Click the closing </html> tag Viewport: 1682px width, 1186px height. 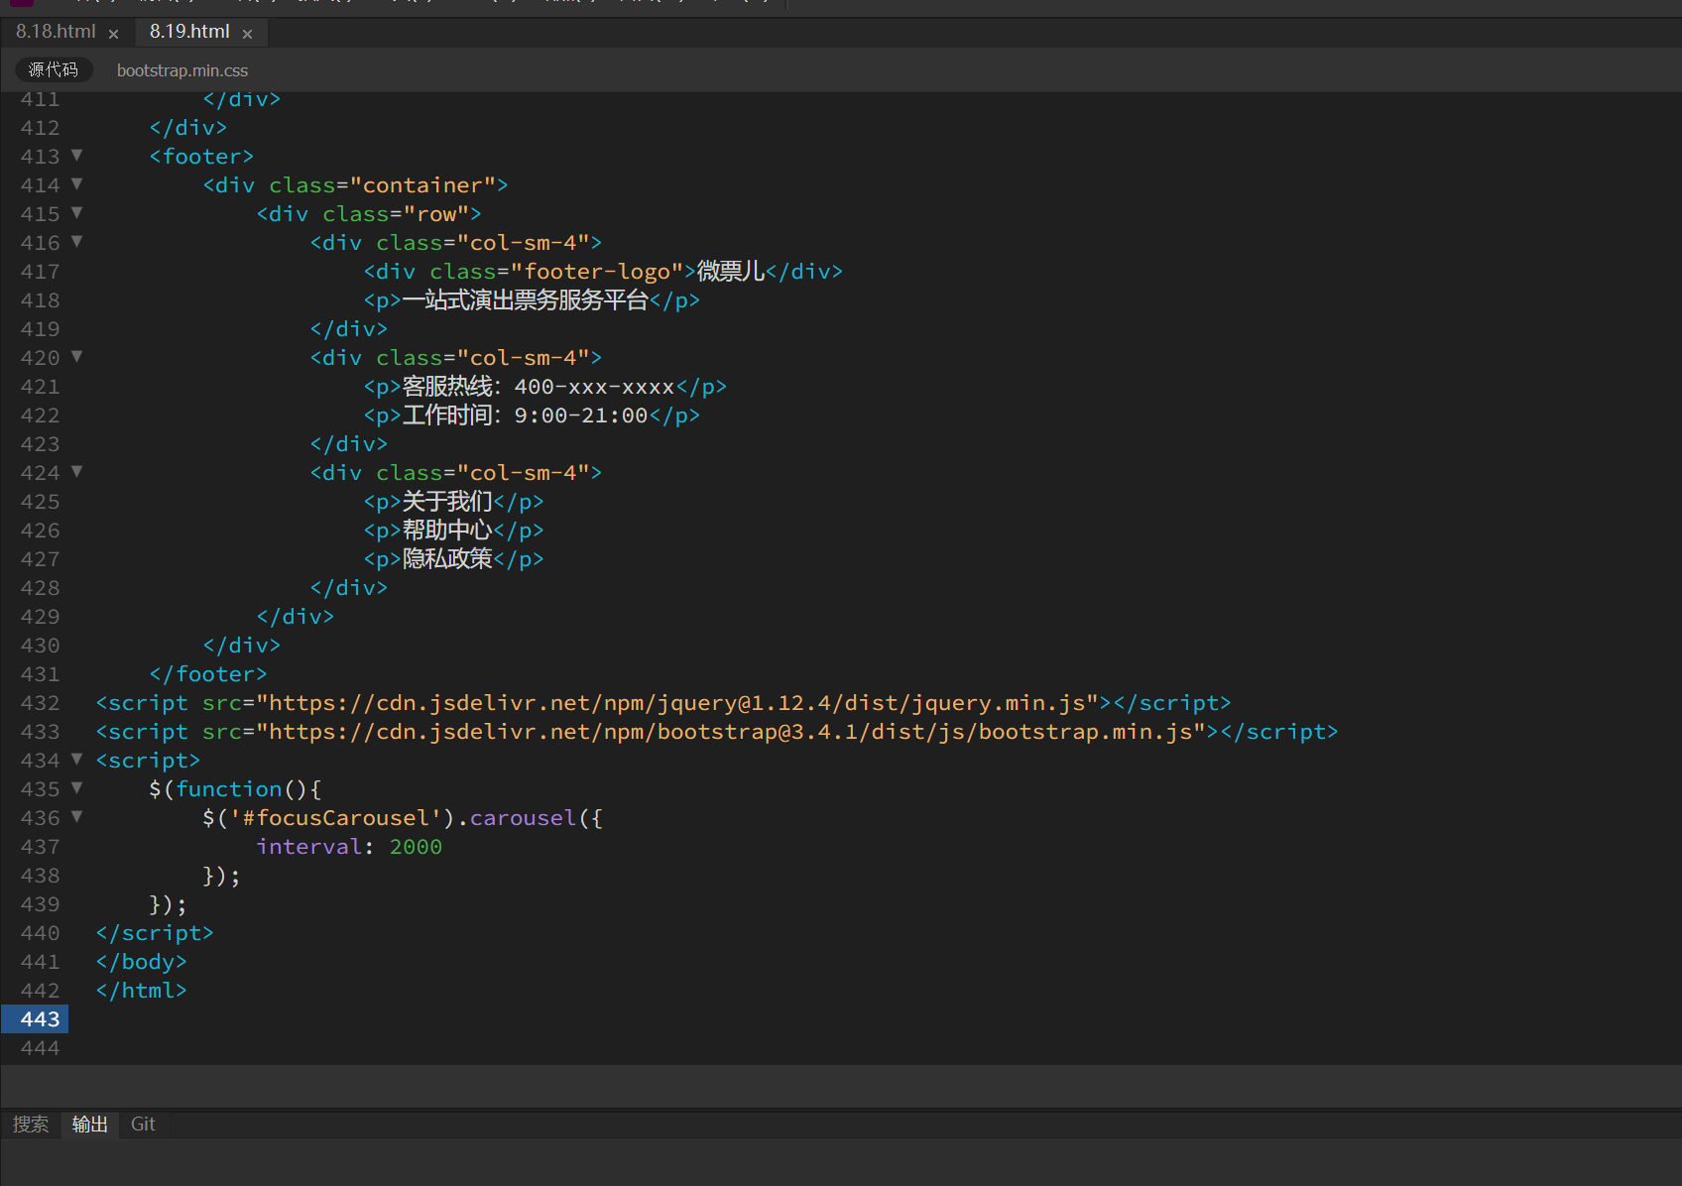tap(142, 991)
